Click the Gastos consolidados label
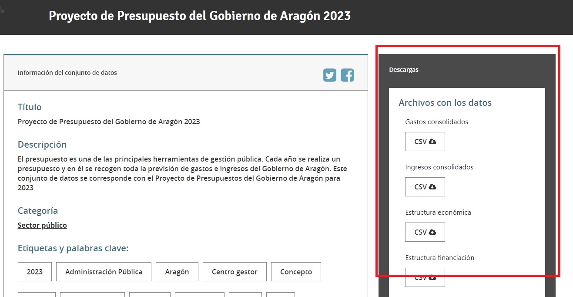This screenshot has height=297, width=573. 436,122
